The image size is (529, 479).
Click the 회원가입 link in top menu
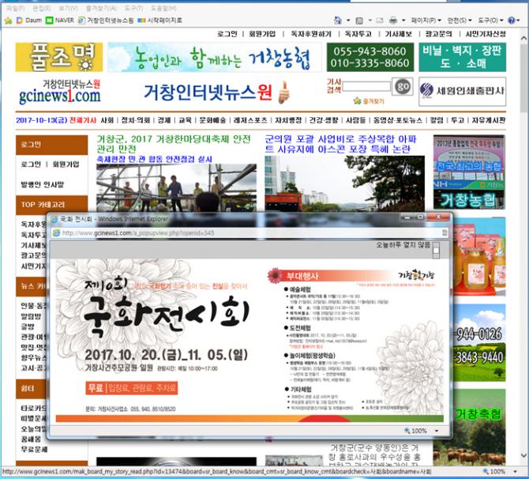click(x=262, y=34)
